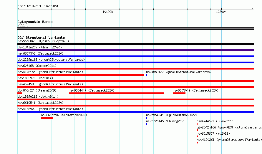The width and height of the screenshot is (262, 154).
Task: Open dgv1869e212 (Uddin2014) label
Action: click(x=38, y=97)
